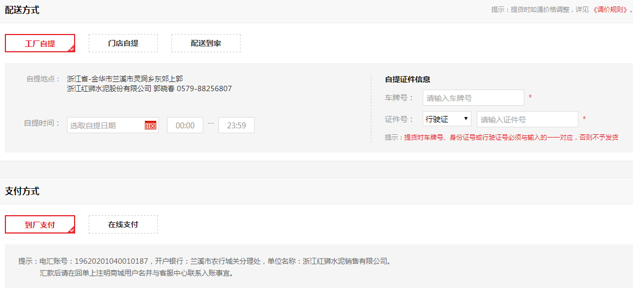Viewport: 633px width, 288px height.
Task: Click the 配送方式 section heading
Action: [22, 10]
